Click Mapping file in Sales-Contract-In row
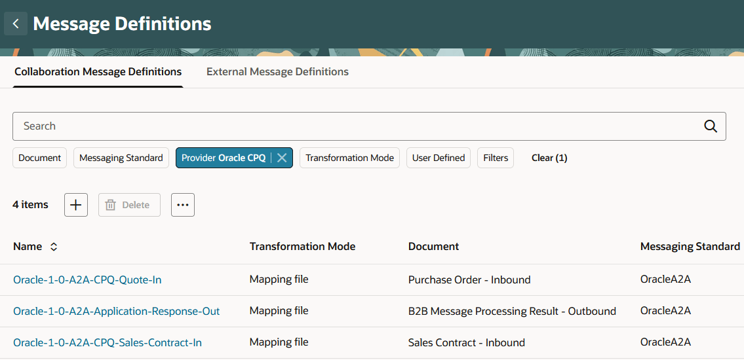This screenshot has width=744, height=360. pyautogui.click(x=279, y=342)
